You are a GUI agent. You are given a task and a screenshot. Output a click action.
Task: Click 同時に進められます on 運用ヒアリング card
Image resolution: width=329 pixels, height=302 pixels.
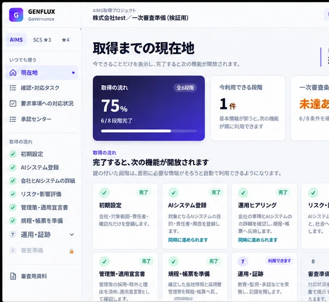click(x=258, y=240)
